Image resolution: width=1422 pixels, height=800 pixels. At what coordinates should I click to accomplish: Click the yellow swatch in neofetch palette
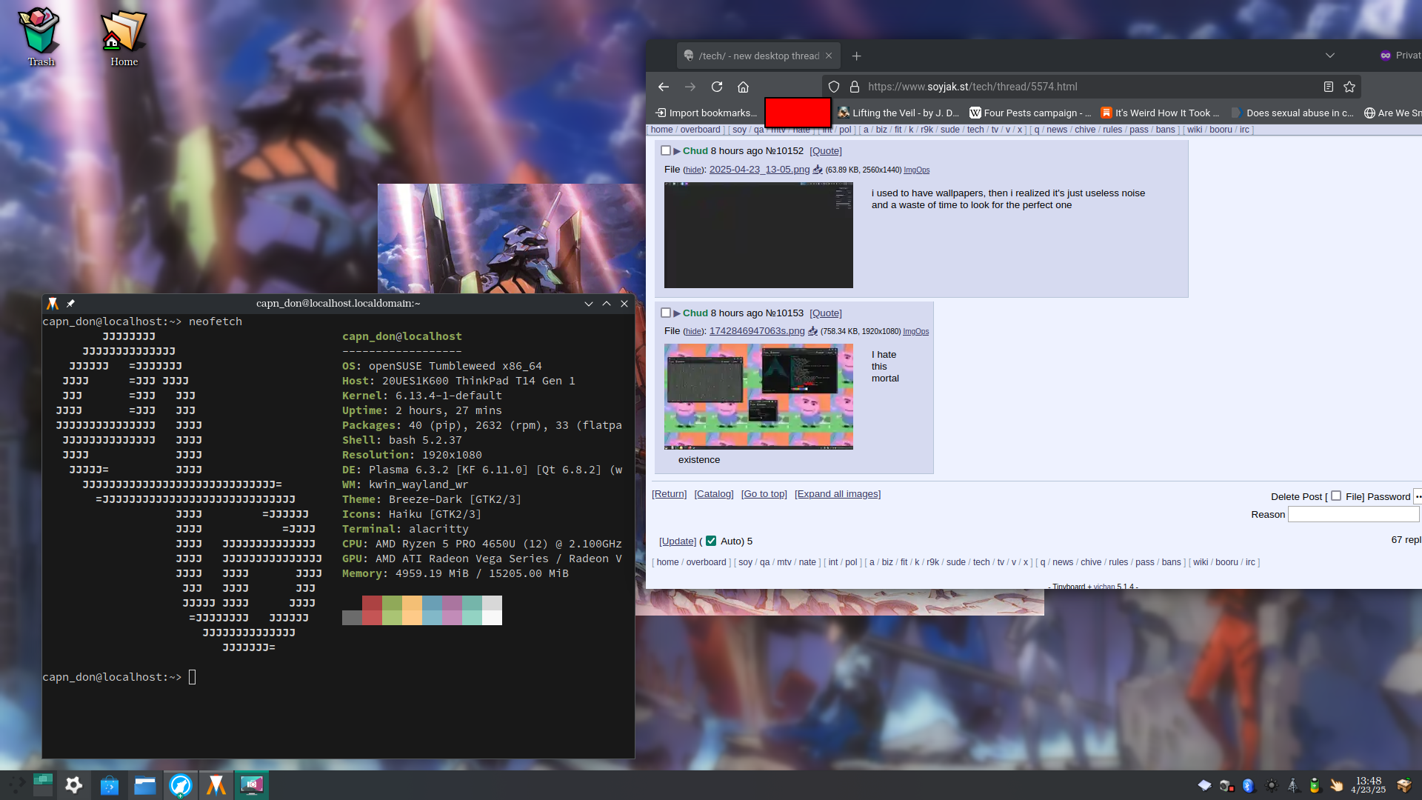coord(412,610)
